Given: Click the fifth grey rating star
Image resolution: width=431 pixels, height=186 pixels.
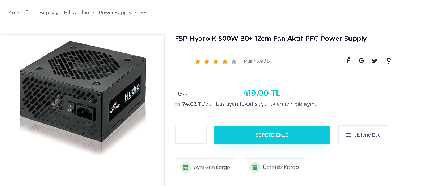Looking at the screenshot, I should (234, 61).
